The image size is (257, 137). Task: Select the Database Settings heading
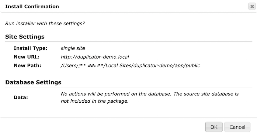[33, 82]
